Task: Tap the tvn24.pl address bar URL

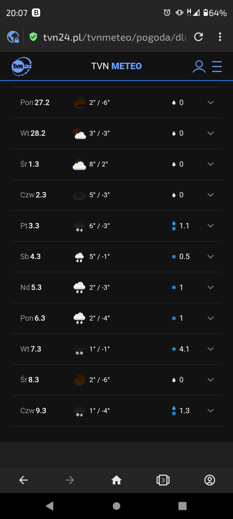Action: coord(115,37)
